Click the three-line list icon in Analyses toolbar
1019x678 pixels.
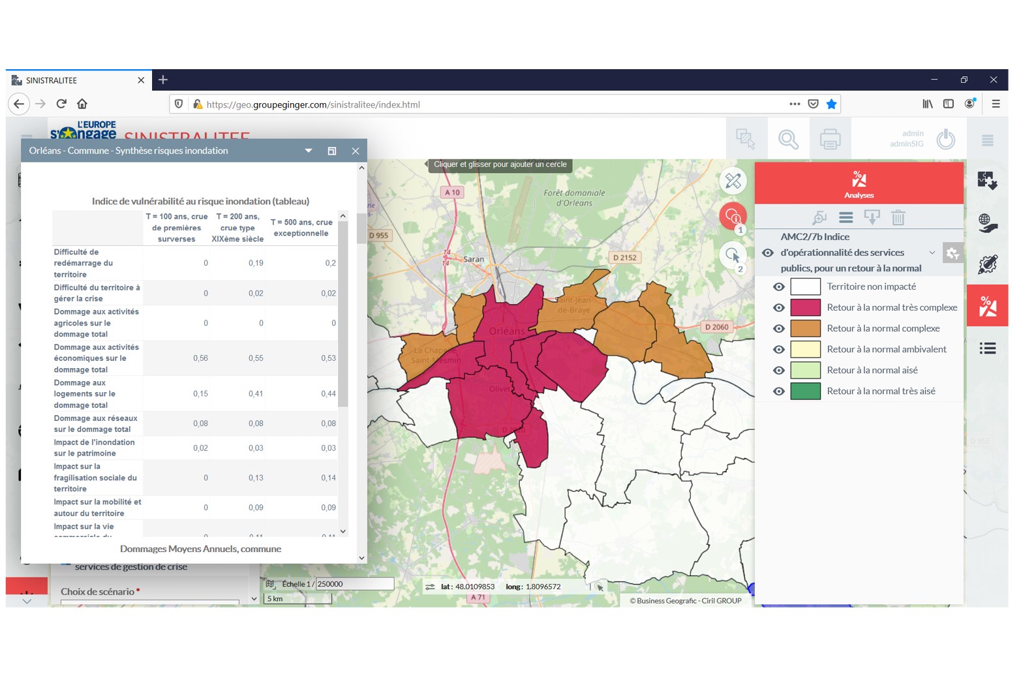point(846,217)
